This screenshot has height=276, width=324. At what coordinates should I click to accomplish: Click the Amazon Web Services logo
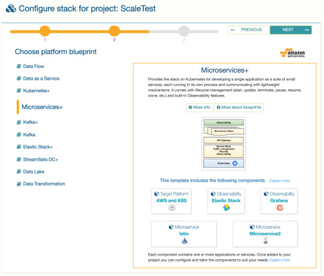(292, 53)
